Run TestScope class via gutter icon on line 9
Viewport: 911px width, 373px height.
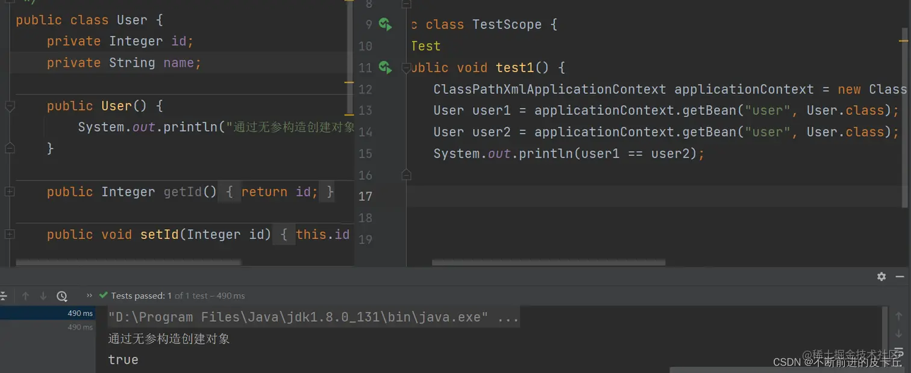click(x=385, y=25)
